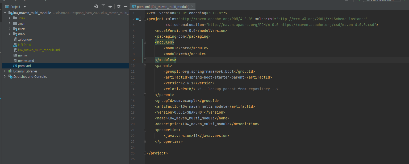This screenshot has width=409, height=164.
Task: Click the mvnw shell script icon
Action: tap(15, 55)
